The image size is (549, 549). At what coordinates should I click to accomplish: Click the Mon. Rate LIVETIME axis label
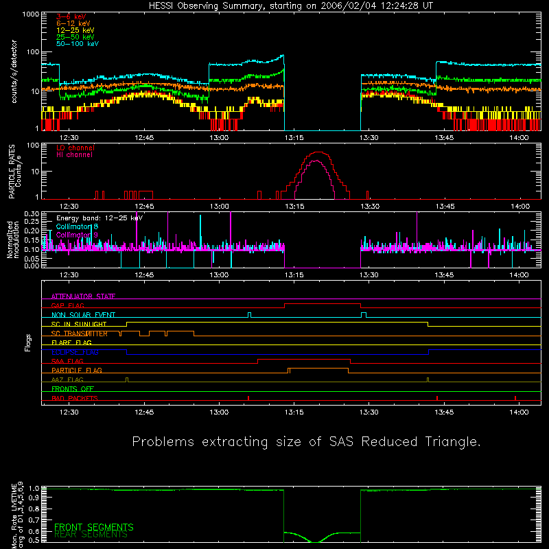pyautogui.click(x=18, y=515)
